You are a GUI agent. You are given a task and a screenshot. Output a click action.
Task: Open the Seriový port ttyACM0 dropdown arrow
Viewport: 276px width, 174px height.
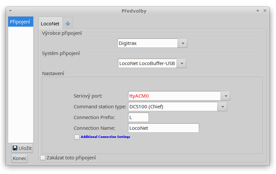[226, 96]
